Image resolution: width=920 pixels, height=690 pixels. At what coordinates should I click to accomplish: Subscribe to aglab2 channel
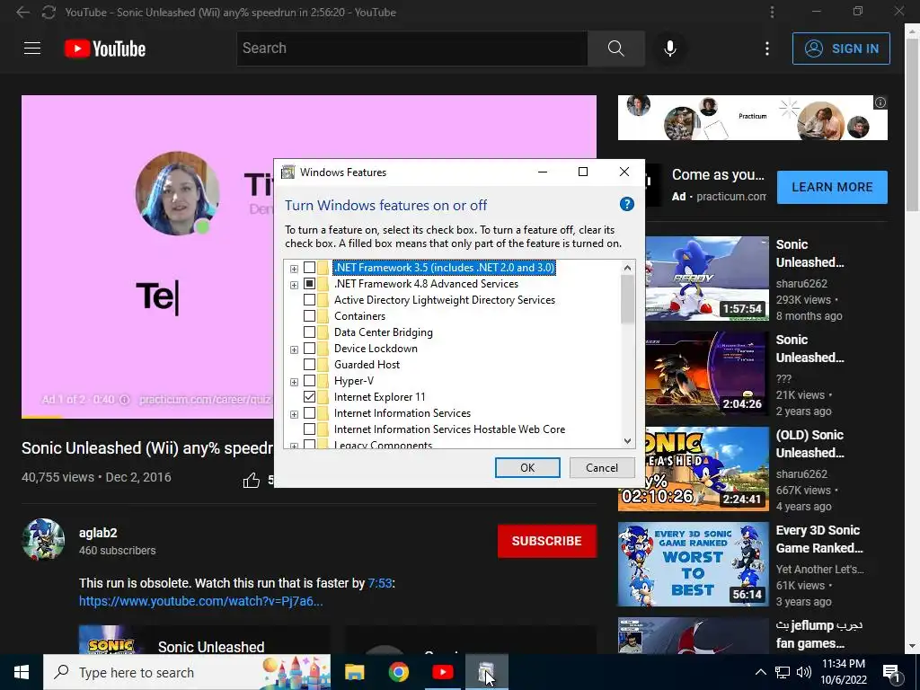546,540
